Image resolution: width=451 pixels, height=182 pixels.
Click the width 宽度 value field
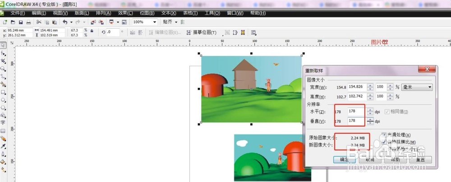tap(357, 86)
